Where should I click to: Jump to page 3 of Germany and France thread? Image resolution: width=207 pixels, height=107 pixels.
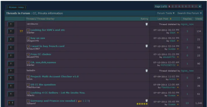[88, 101]
